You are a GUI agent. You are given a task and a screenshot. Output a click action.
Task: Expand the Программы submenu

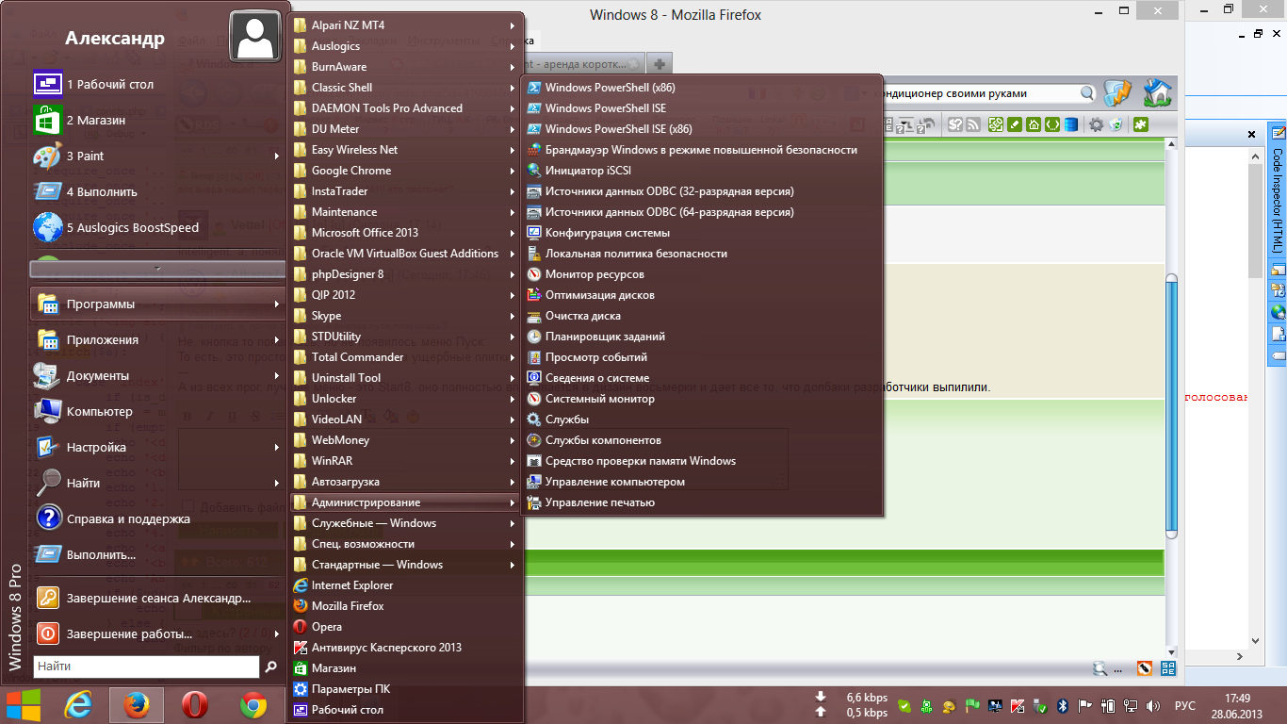point(277,304)
